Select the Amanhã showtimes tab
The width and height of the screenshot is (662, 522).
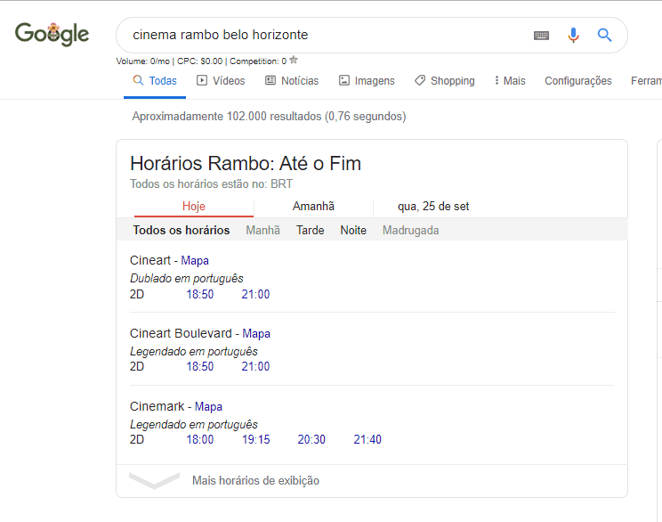313,207
